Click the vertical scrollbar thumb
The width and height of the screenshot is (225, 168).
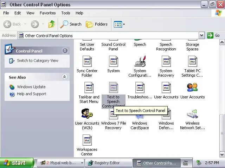[222, 133]
